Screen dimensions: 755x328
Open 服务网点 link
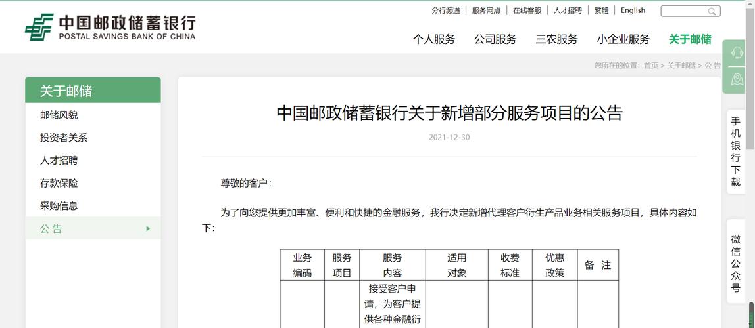point(486,10)
